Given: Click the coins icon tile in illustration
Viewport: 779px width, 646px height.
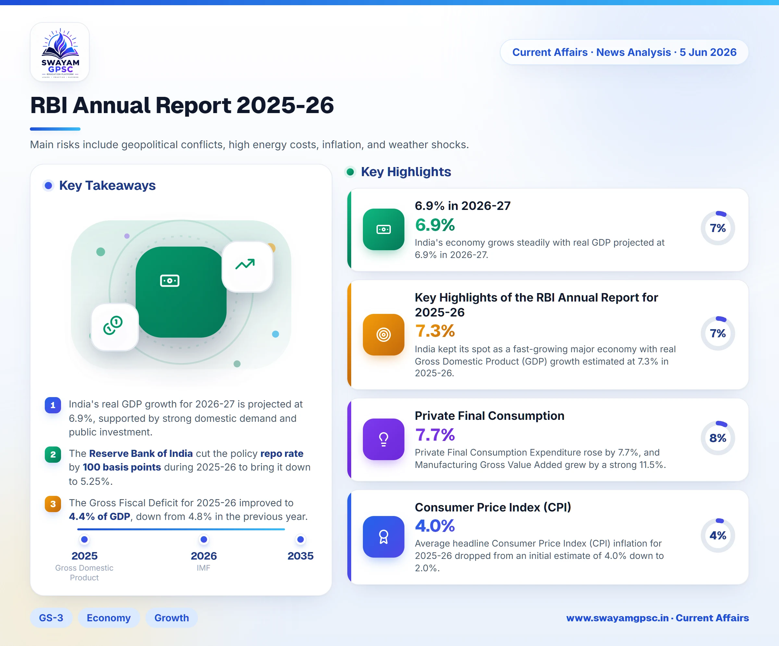Looking at the screenshot, I should click(x=115, y=327).
